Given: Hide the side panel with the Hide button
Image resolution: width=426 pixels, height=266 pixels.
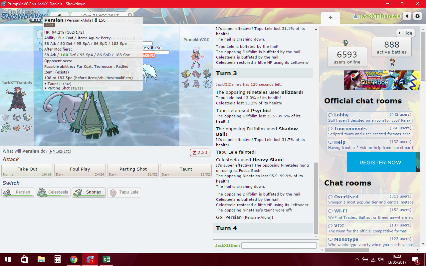Looking at the screenshot, I should tap(406, 33).
